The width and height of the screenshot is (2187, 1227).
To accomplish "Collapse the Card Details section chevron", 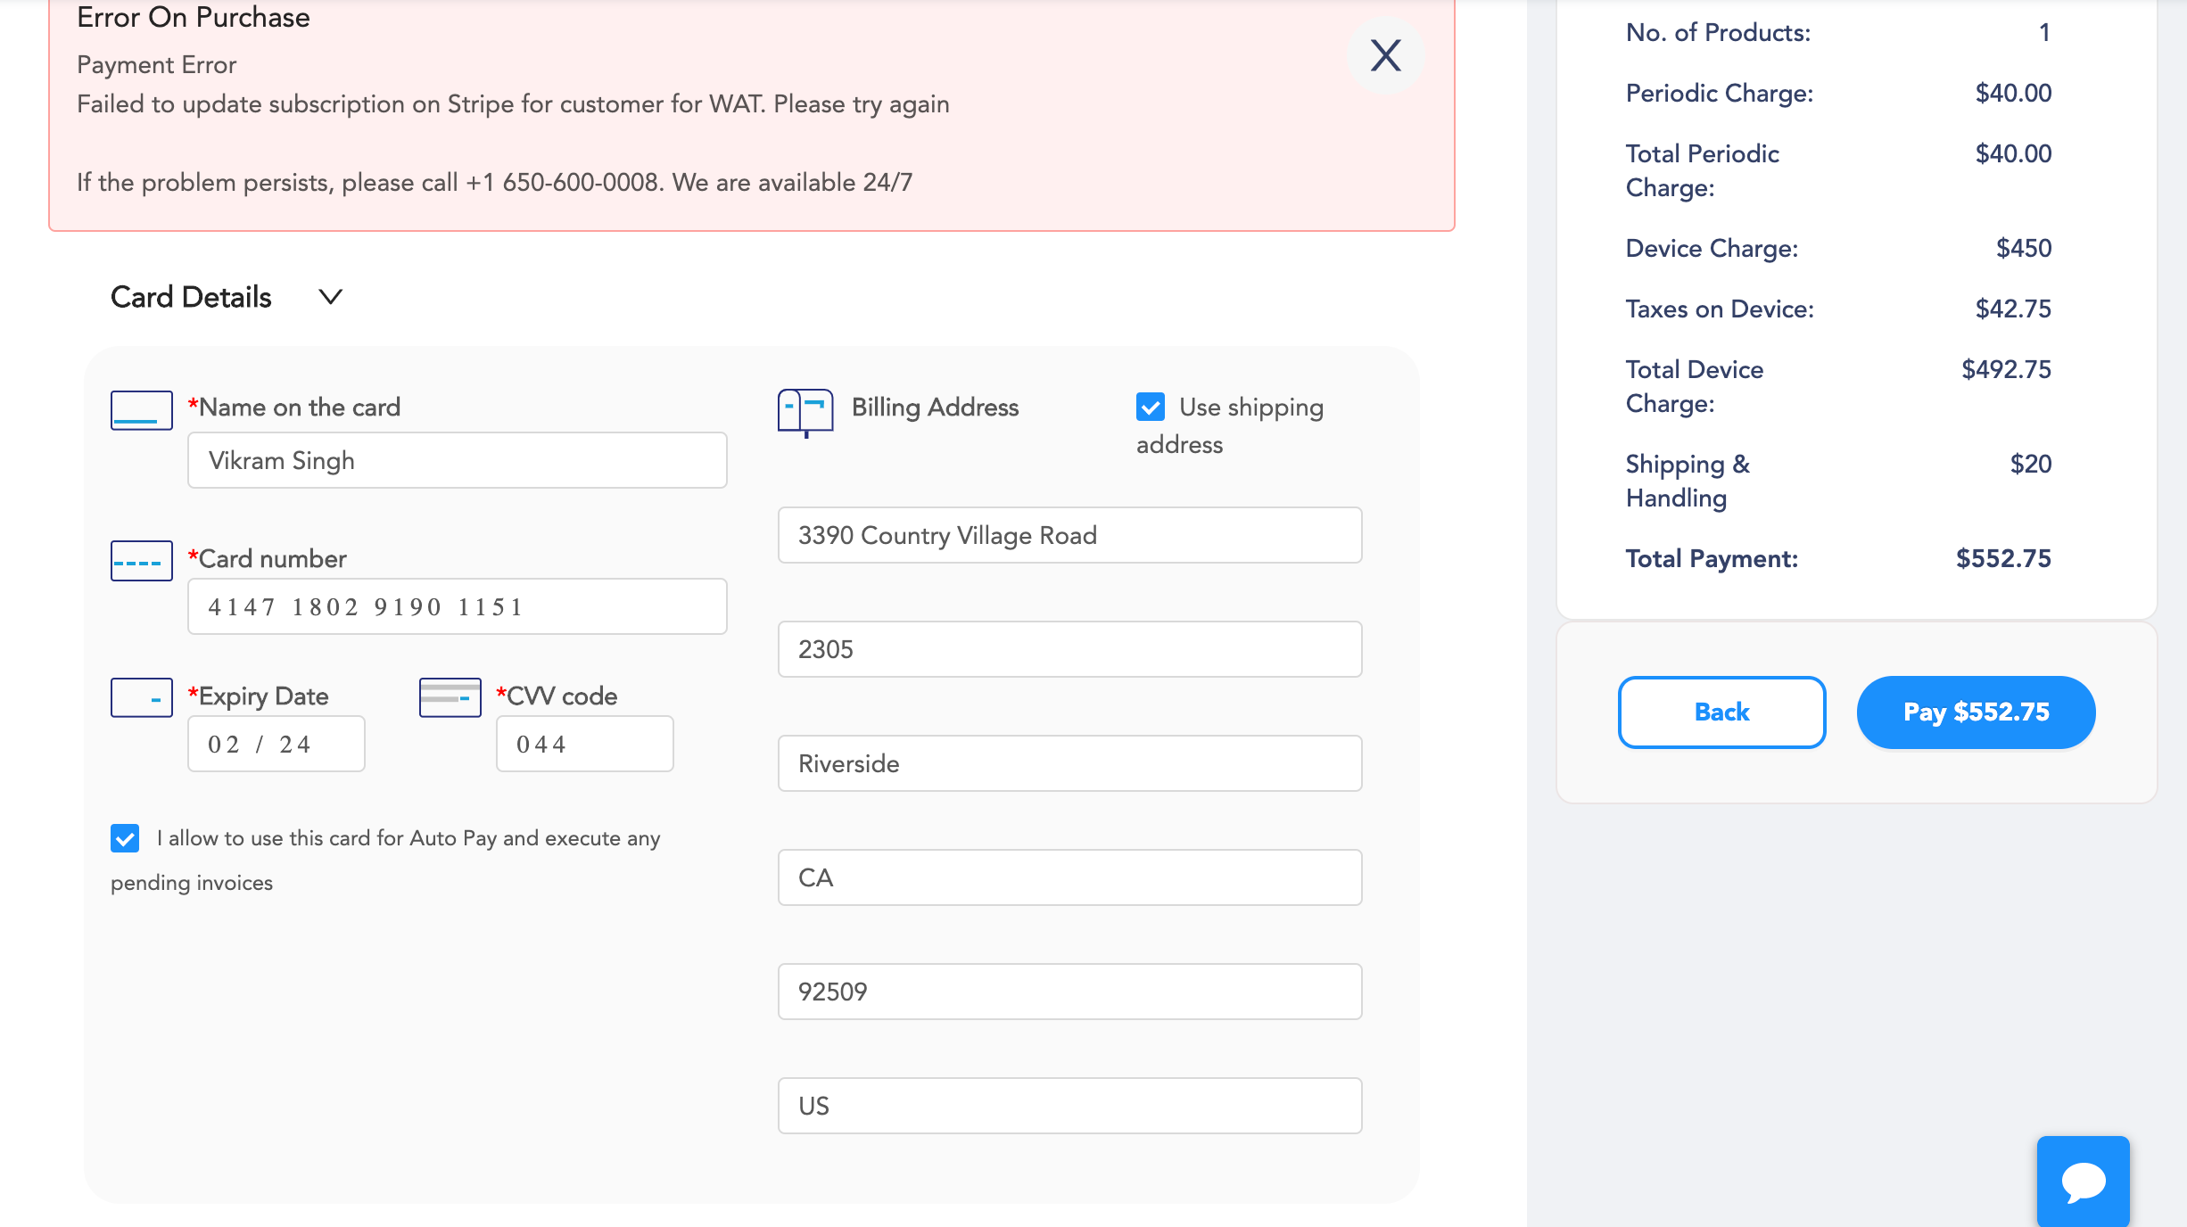I will pyautogui.click(x=331, y=297).
